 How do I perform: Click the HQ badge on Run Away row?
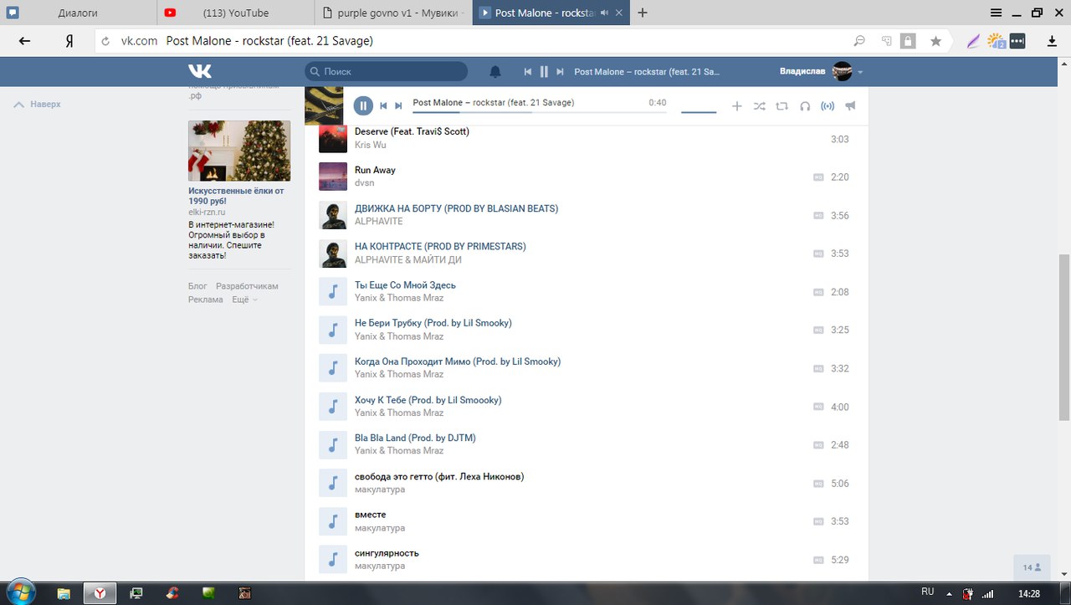(818, 177)
